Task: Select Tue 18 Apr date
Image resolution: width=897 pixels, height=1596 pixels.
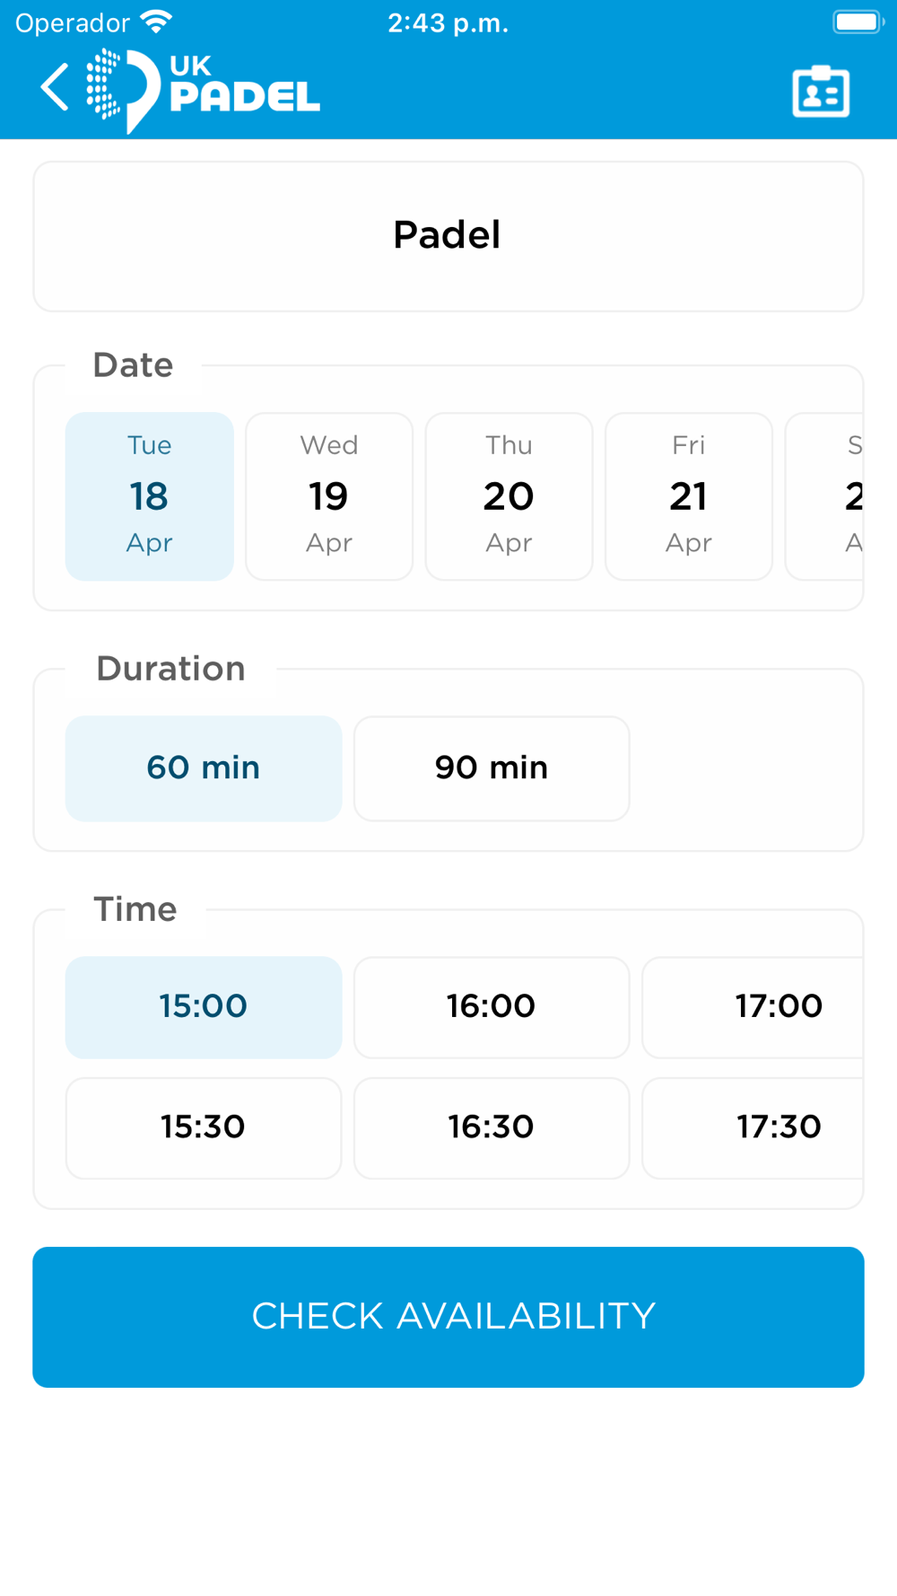Action: click(150, 495)
